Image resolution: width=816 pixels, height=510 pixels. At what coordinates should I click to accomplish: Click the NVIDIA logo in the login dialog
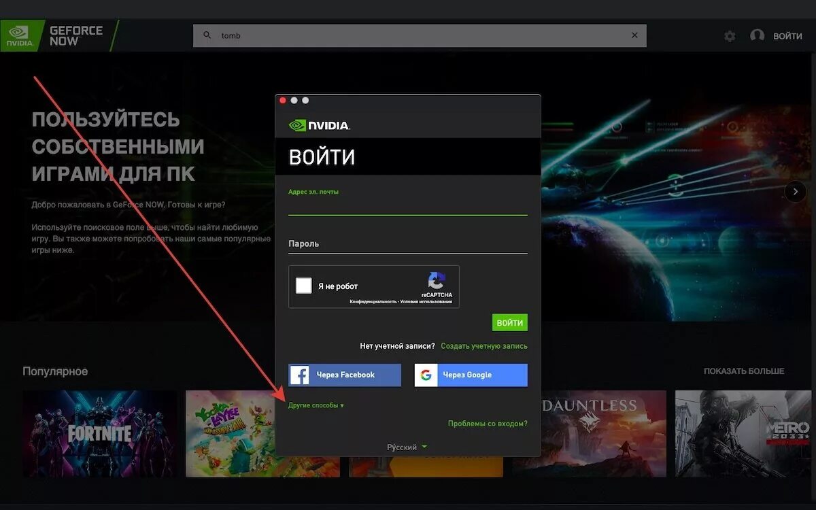pyautogui.click(x=320, y=125)
